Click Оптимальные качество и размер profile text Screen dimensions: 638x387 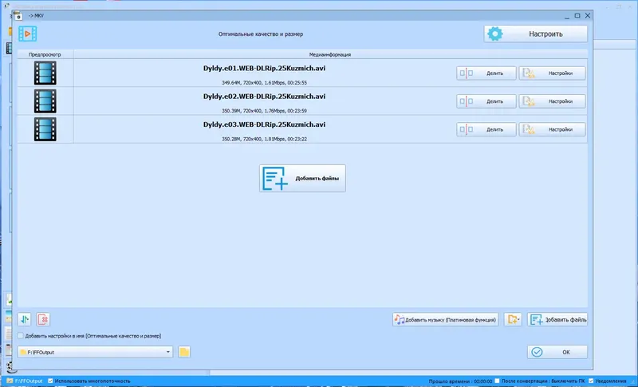tap(261, 34)
